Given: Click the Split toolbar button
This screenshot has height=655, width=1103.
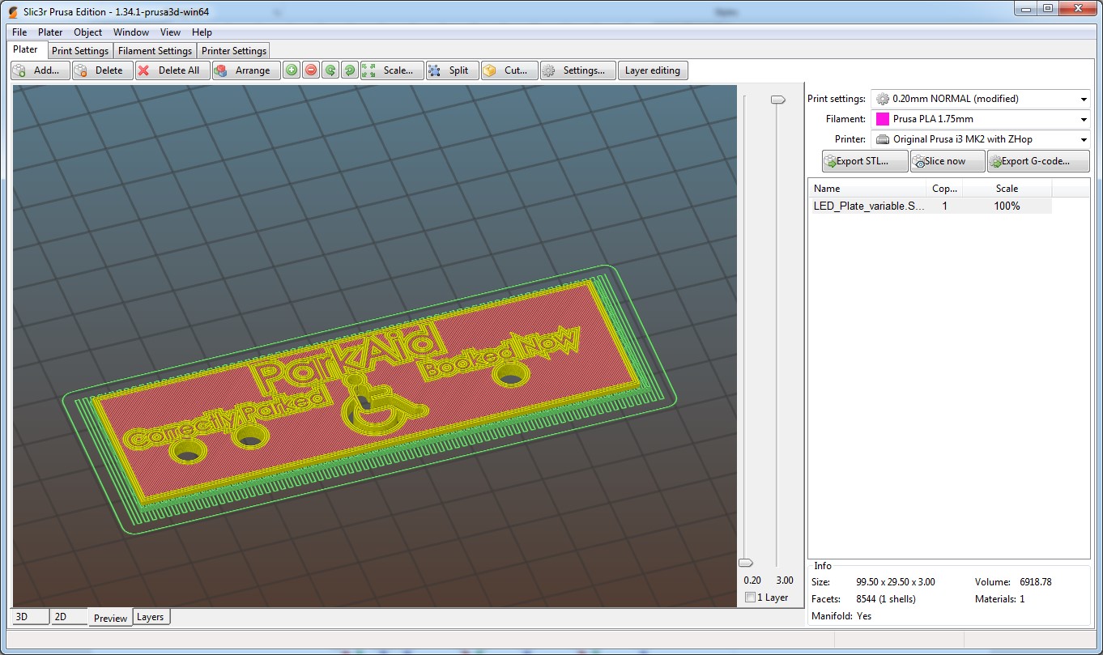Looking at the screenshot, I should point(452,70).
